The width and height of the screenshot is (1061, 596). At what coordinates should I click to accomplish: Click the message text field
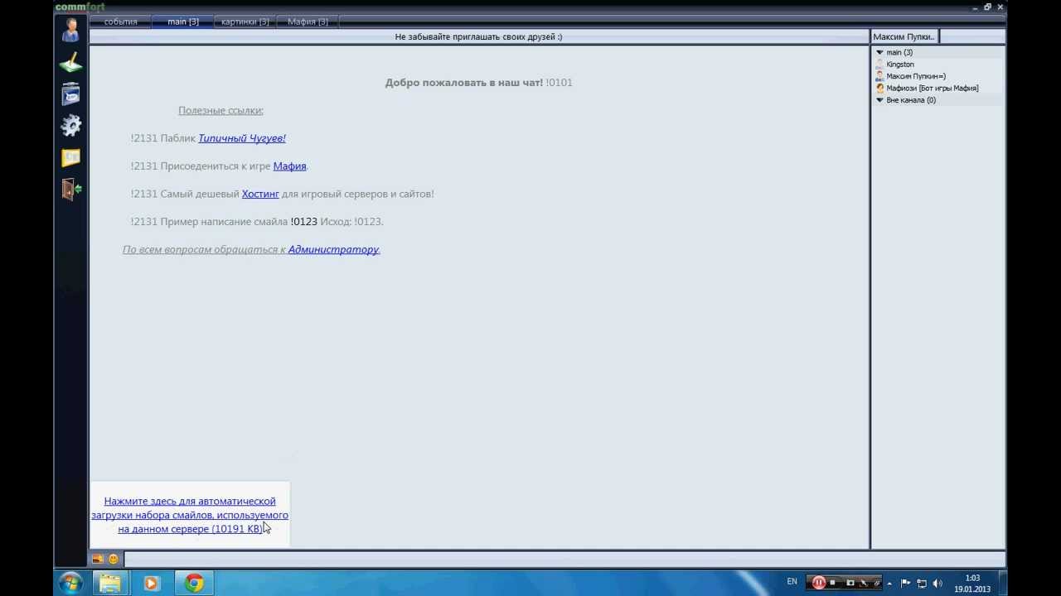click(x=564, y=560)
